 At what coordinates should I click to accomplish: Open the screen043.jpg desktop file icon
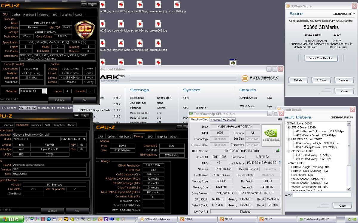[121, 24]
